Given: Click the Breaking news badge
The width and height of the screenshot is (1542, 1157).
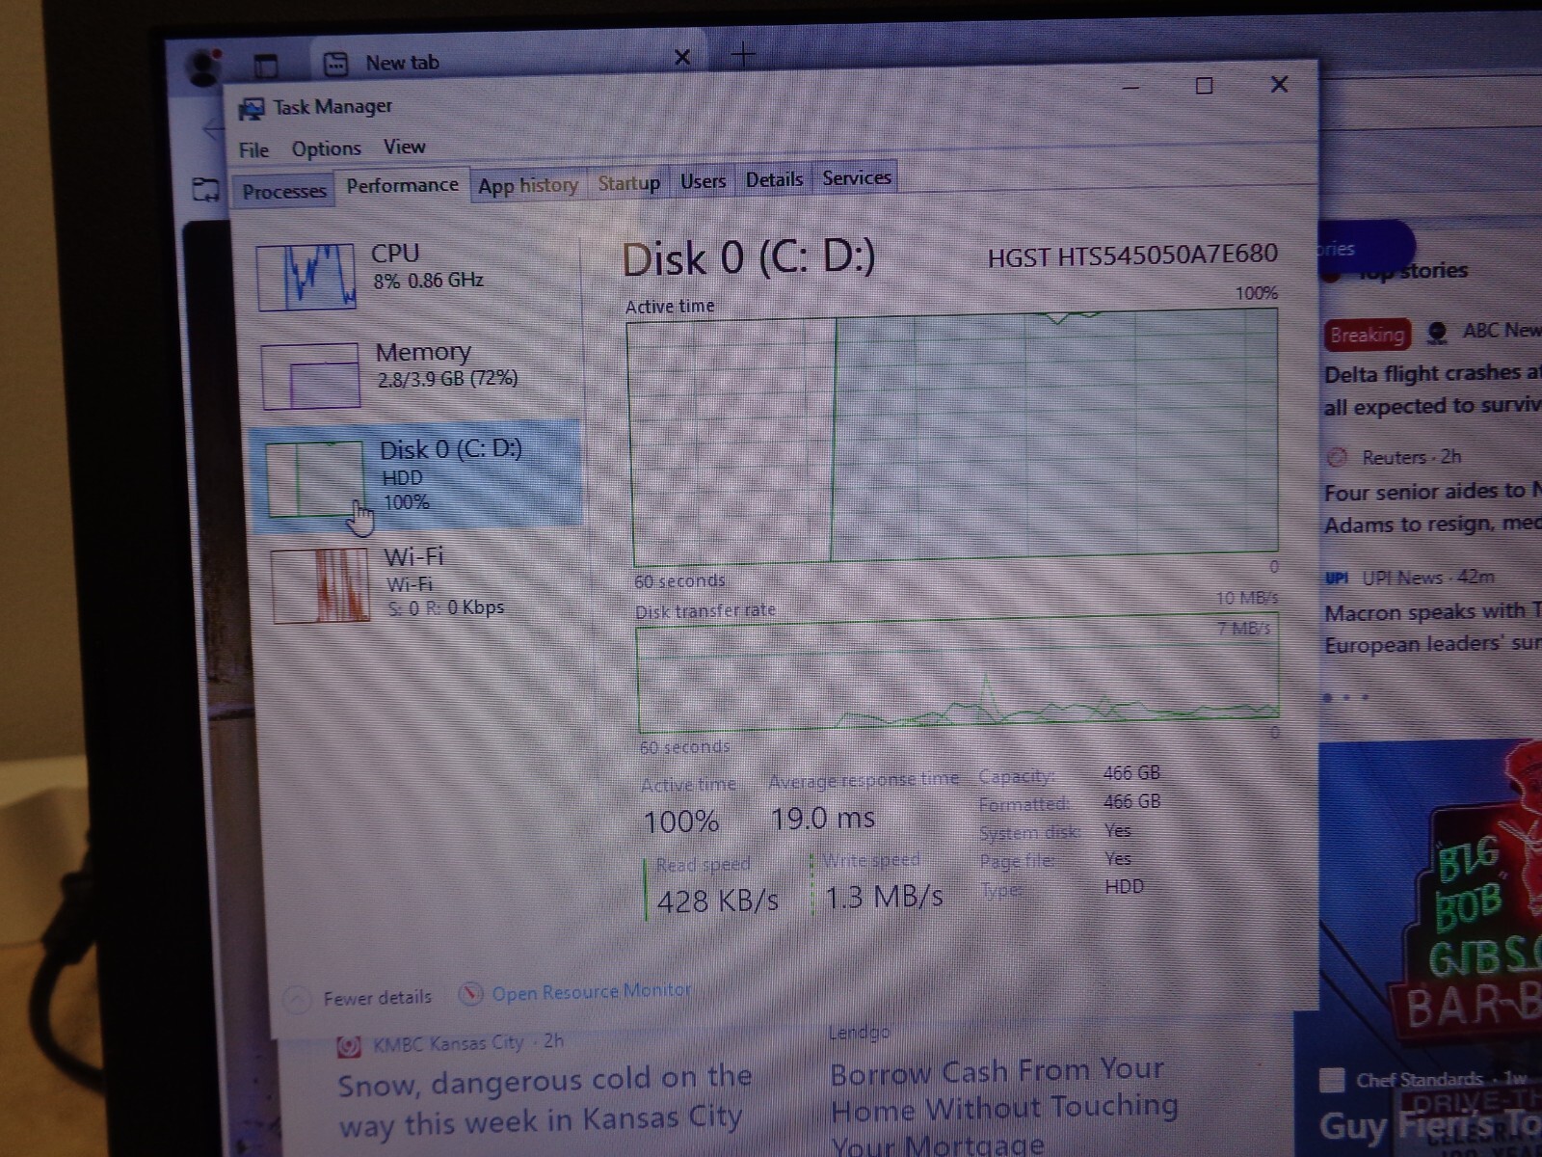Looking at the screenshot, I should pyautogui.click(x=1367, y=335).
